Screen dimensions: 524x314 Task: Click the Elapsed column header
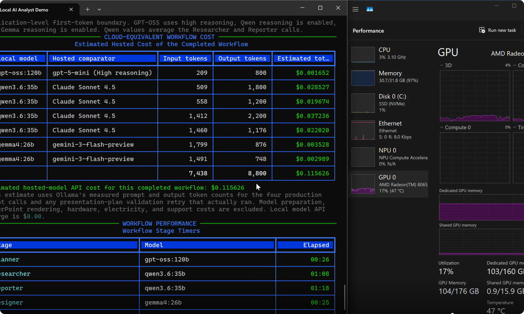pyautogui.click(x=305, y=245)
